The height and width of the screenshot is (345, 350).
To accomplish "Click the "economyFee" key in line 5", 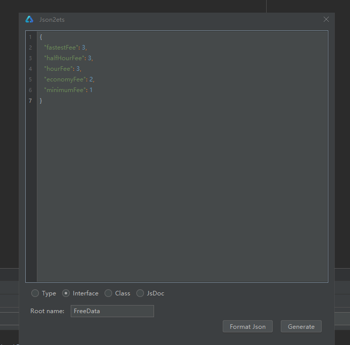I will coord(65,79).
